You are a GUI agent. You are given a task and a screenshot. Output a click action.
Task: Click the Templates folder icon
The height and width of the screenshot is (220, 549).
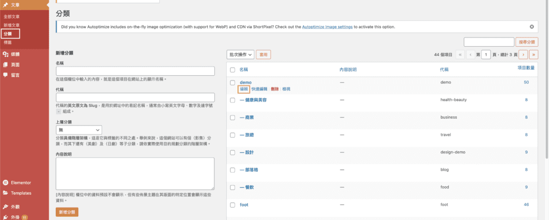click(x=5, y=193)
